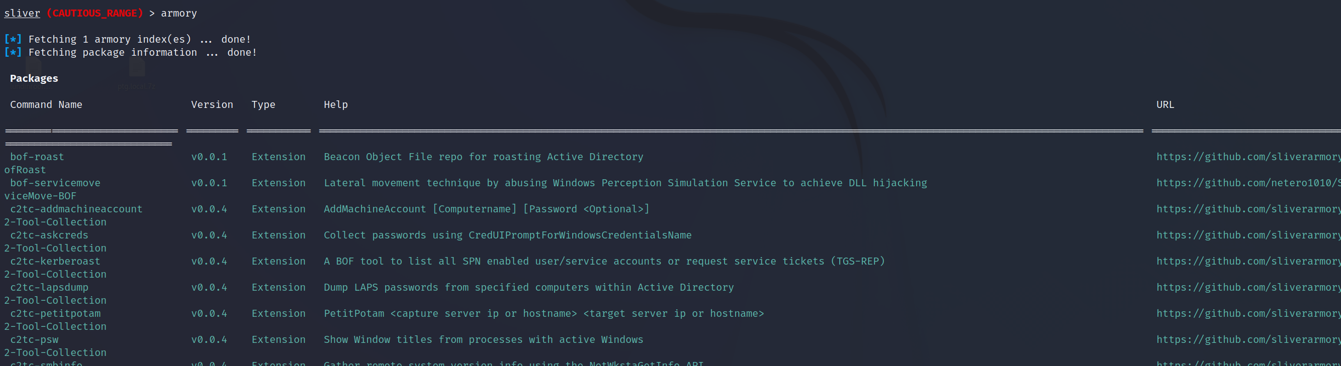Viewport: 1341px width, 366px height.
Task: Open the bof-roast GitHub URL
Action: pos(1248,157)
